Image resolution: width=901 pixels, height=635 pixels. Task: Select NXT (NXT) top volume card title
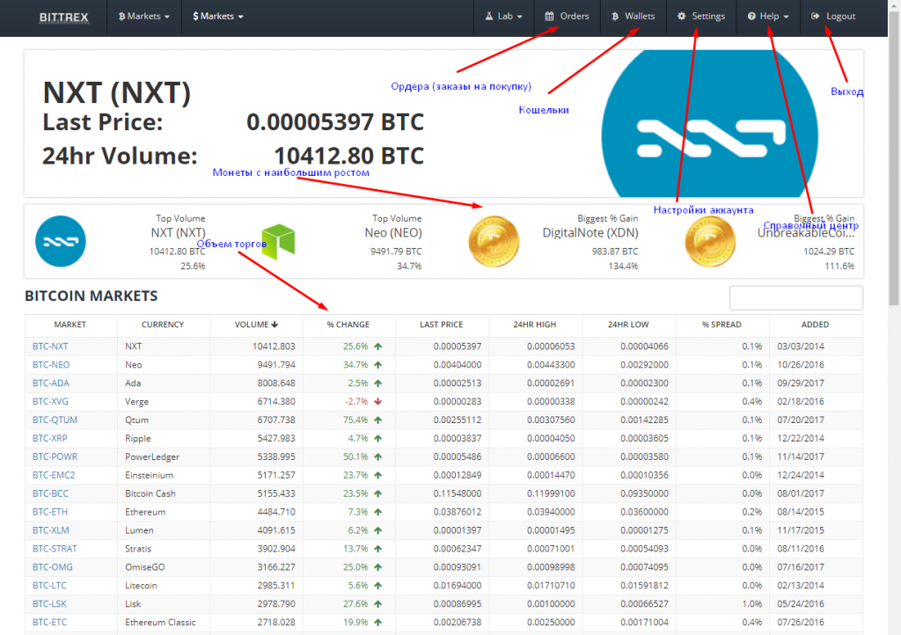[178, 232]
